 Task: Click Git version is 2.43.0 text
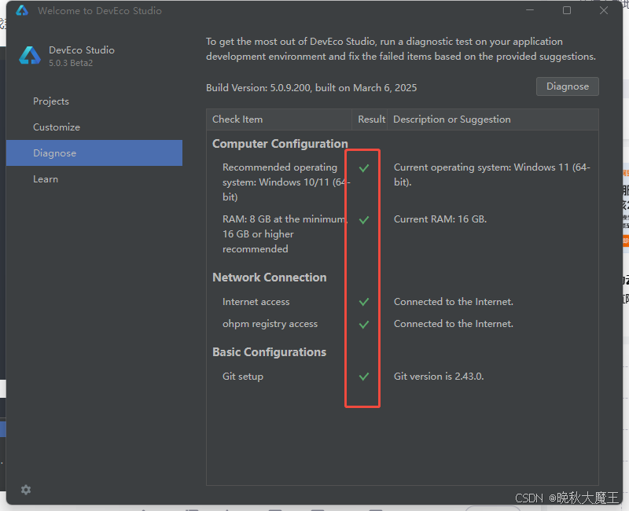click(x=439, y=377)
